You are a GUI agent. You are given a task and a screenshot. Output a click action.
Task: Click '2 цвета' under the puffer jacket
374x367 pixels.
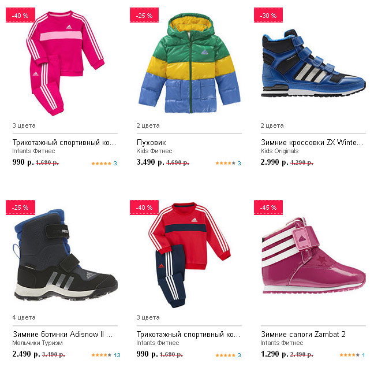pyautogui.click(x=148, y=125)
